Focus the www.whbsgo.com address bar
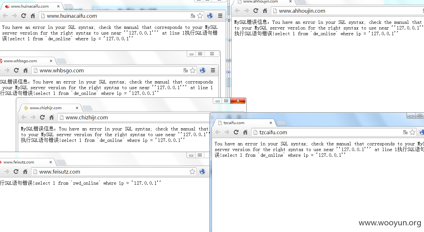This screenshot has width=424, height=232. coord(114,70)
